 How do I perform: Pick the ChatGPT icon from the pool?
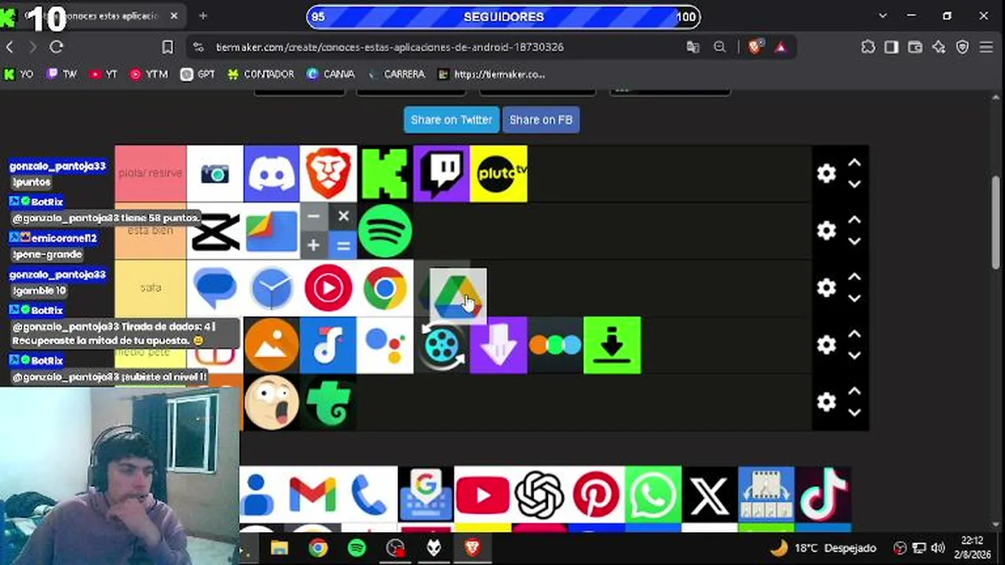539,494
